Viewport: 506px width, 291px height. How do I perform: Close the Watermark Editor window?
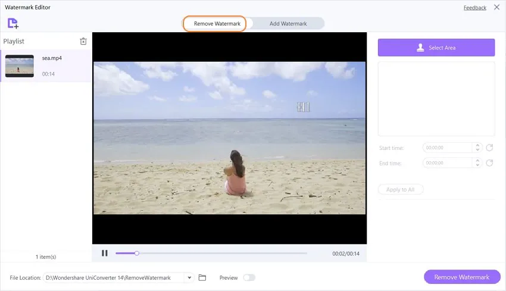pos(496,7)
